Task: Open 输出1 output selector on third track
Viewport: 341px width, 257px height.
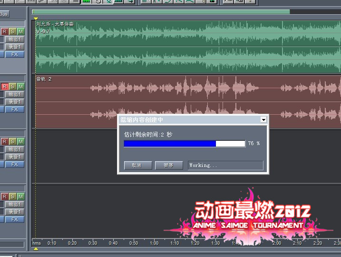Action: pyautogui.click(x=15, y=149)
